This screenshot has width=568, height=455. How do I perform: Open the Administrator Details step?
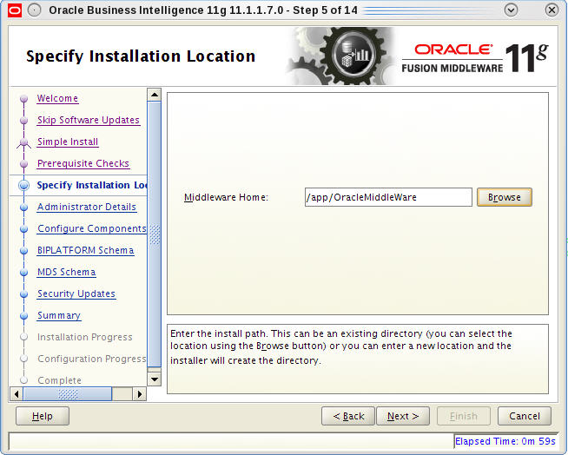pyautogui.click(x=87, y=207)
